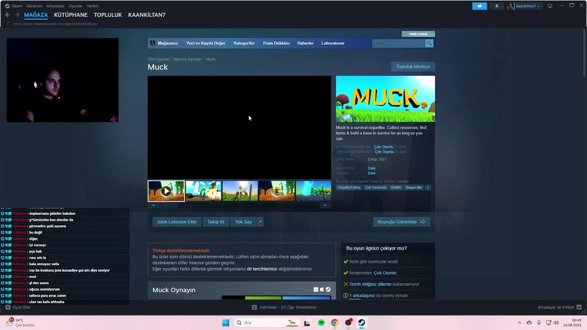The height and width of the screenshot is (330, 587).
Task: Focus the store search field
Action: (399, 43)
